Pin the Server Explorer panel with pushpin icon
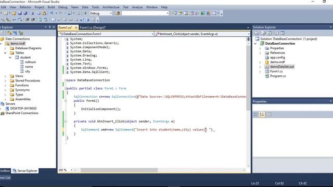Image resolution: width=333 pixels, height=187 pixels. coord(49,27)
